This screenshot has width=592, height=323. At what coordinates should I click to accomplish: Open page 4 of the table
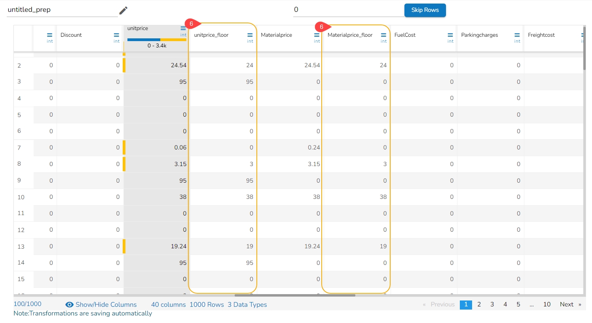505,304
